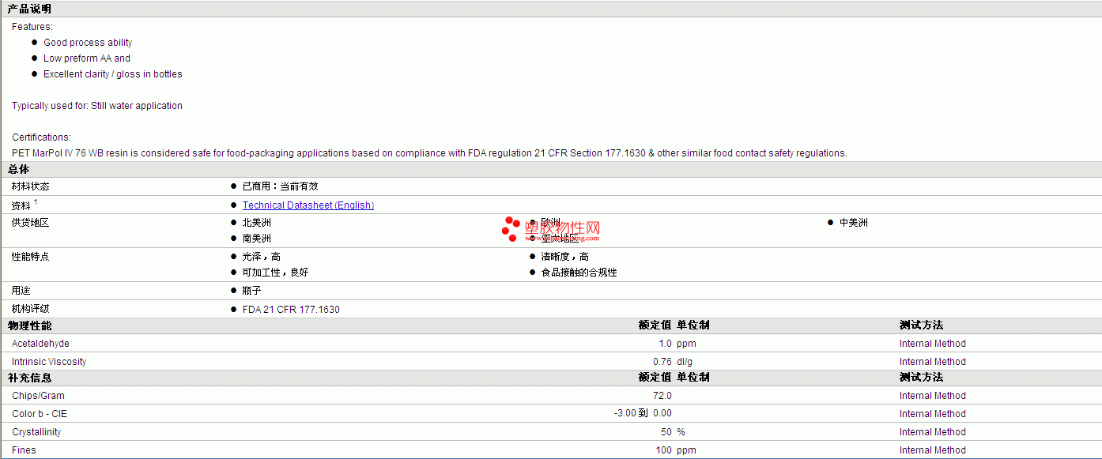Click the PET MarPol IV 76 WB sentence
1102x459 pixels.
click(429, 153)
